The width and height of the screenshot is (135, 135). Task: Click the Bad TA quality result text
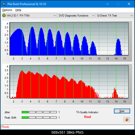(87, 117)
